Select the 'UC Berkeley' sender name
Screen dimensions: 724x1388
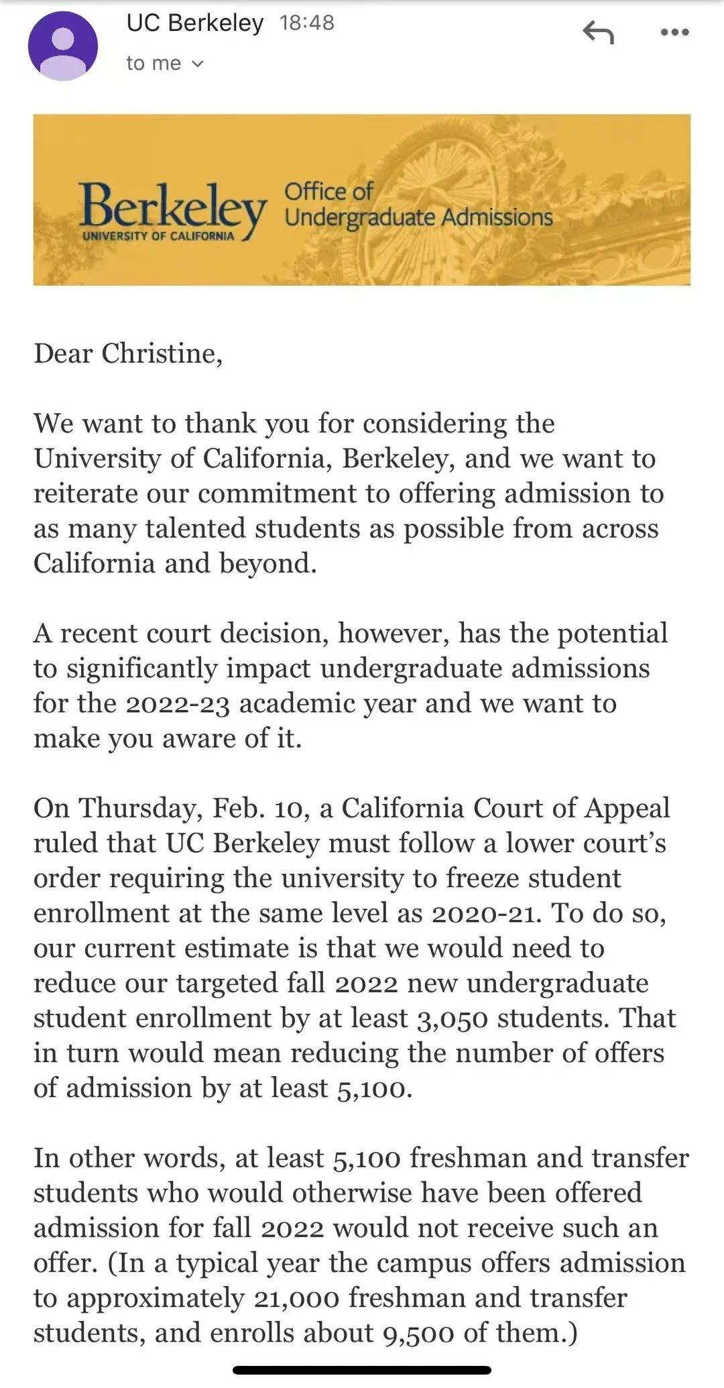tap(194, 23)
